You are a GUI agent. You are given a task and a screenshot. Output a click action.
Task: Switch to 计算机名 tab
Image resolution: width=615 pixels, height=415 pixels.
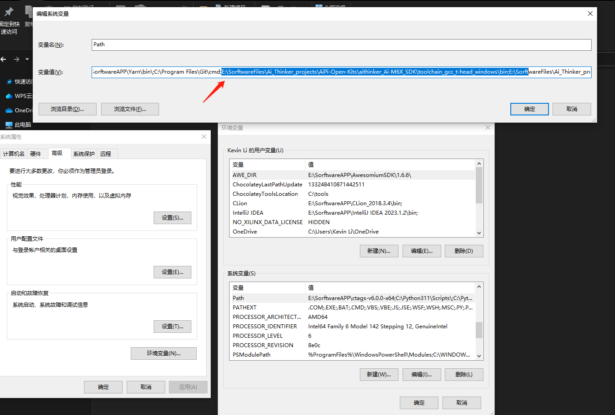pos(14,154)
